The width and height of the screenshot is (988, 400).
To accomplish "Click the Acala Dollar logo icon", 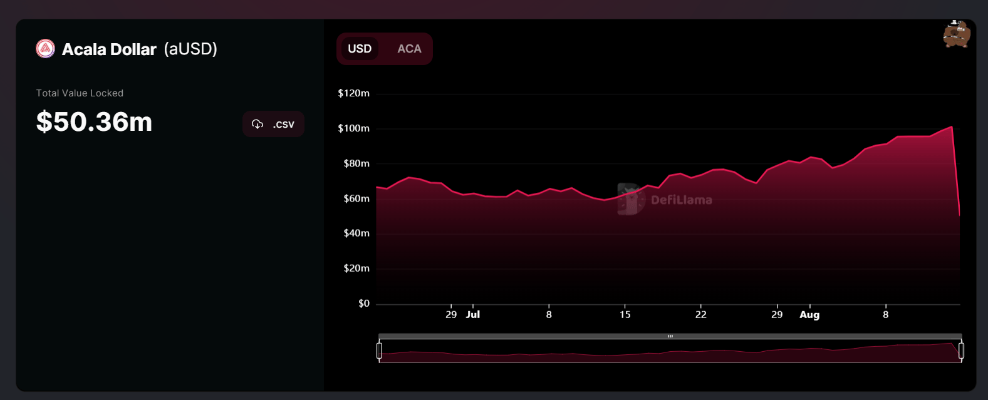I will click(45, 49).
